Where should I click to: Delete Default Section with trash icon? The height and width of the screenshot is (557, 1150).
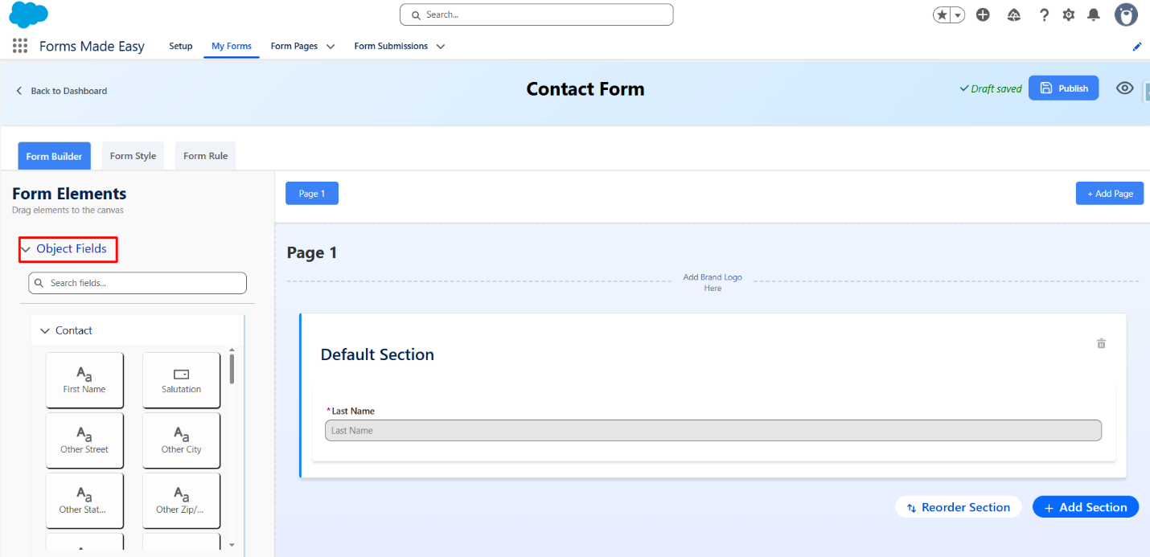coord(1101,343)
